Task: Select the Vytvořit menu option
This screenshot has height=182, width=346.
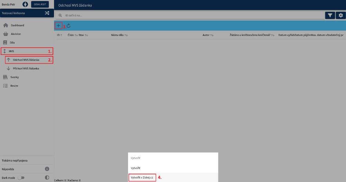Action: pos(135,168)
